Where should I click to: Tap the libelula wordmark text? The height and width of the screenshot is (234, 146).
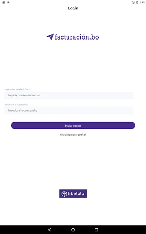[76, 193]
